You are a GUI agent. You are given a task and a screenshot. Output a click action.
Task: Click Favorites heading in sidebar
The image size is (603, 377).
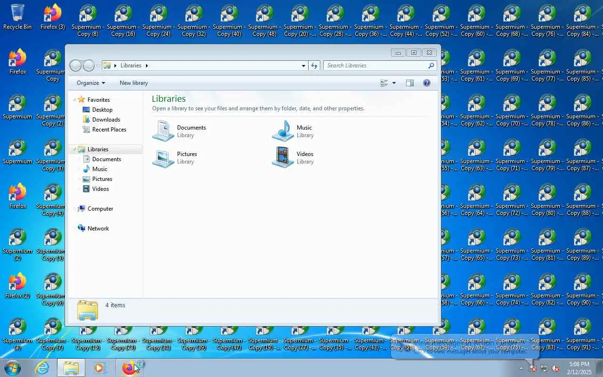[x=98, y=99]
